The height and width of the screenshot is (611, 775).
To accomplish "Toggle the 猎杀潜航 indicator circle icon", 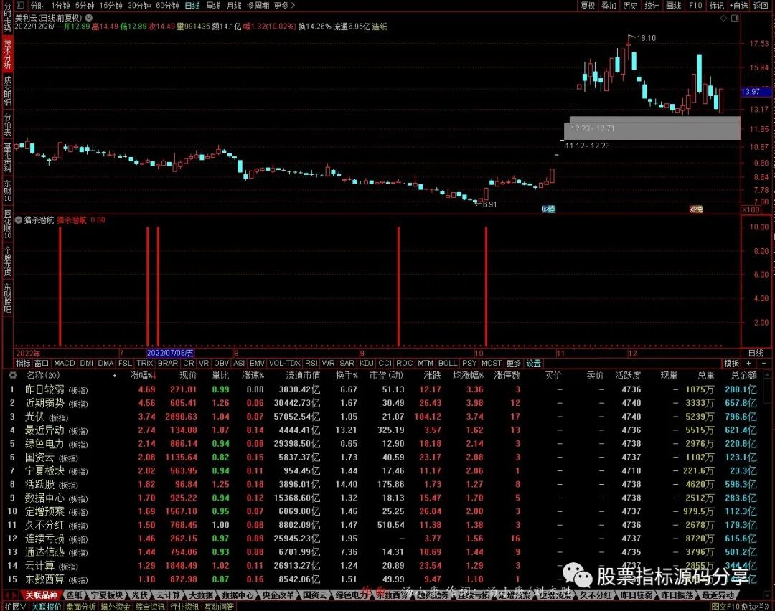I will 18,219.
